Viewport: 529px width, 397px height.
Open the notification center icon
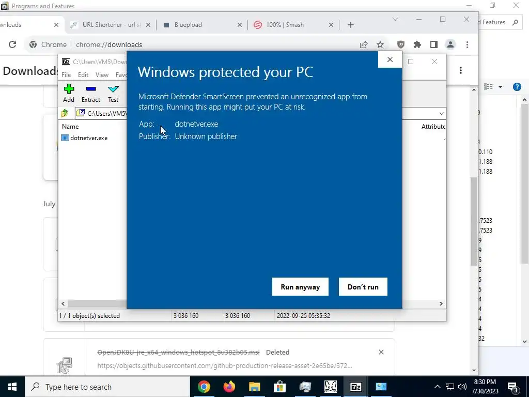click(513, 387)
